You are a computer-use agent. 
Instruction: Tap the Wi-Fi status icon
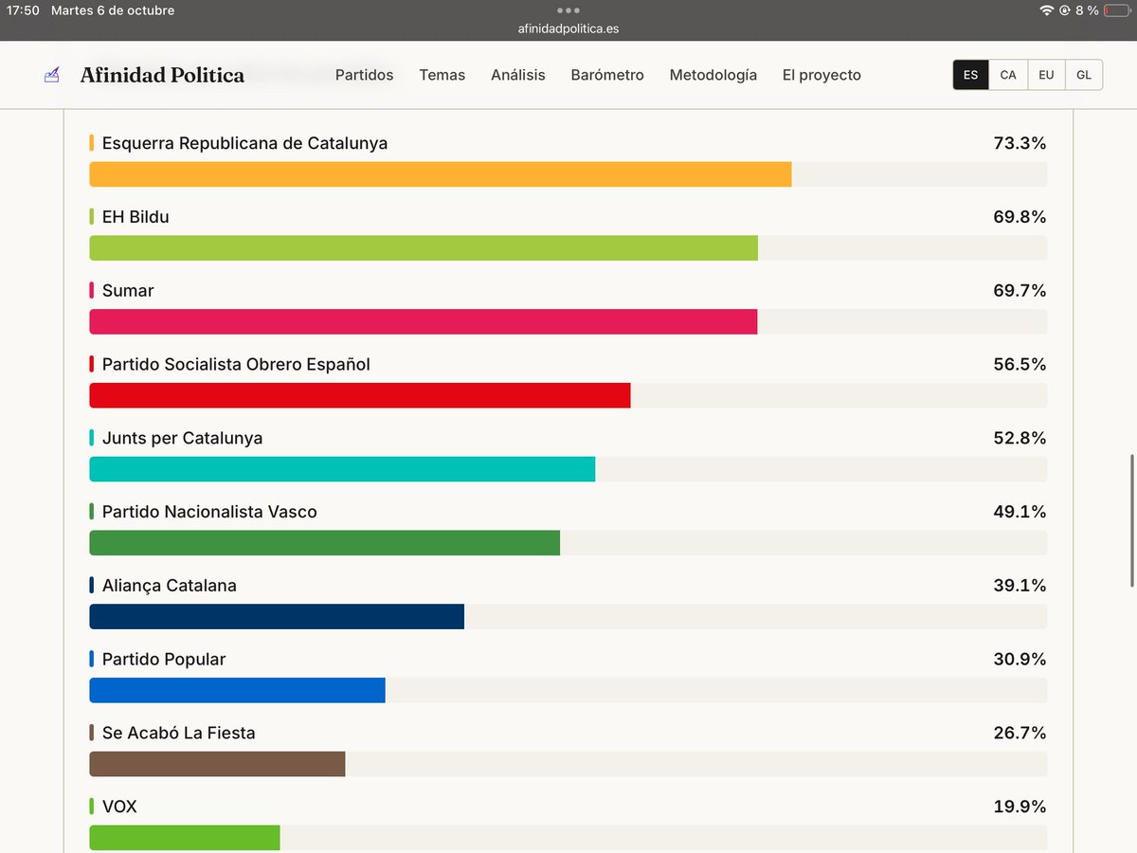(x=1046, y=10)
